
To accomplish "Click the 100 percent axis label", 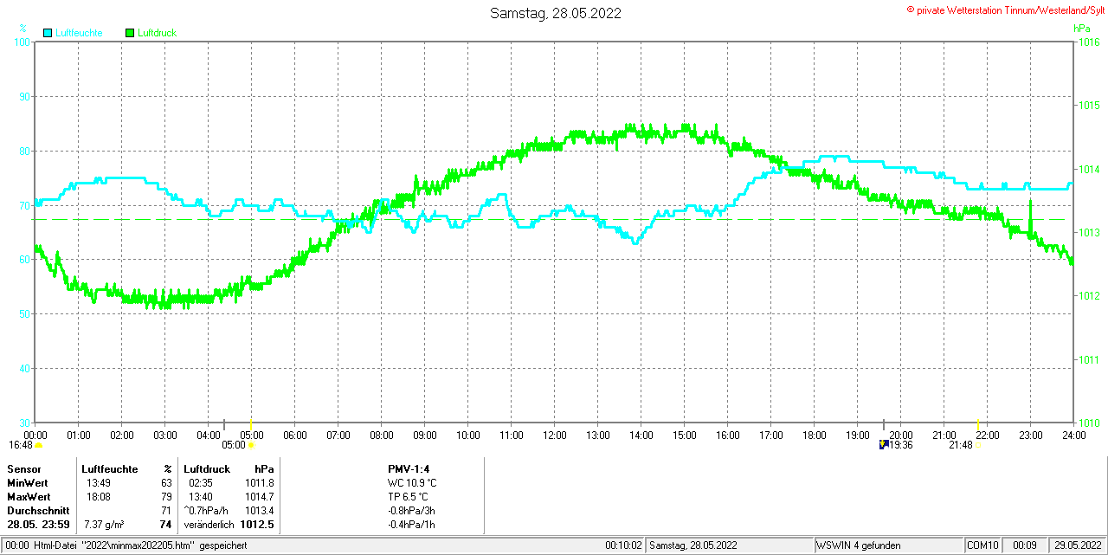I will 21,42.
